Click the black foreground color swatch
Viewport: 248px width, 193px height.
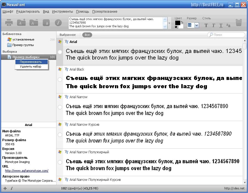[177, 23]
